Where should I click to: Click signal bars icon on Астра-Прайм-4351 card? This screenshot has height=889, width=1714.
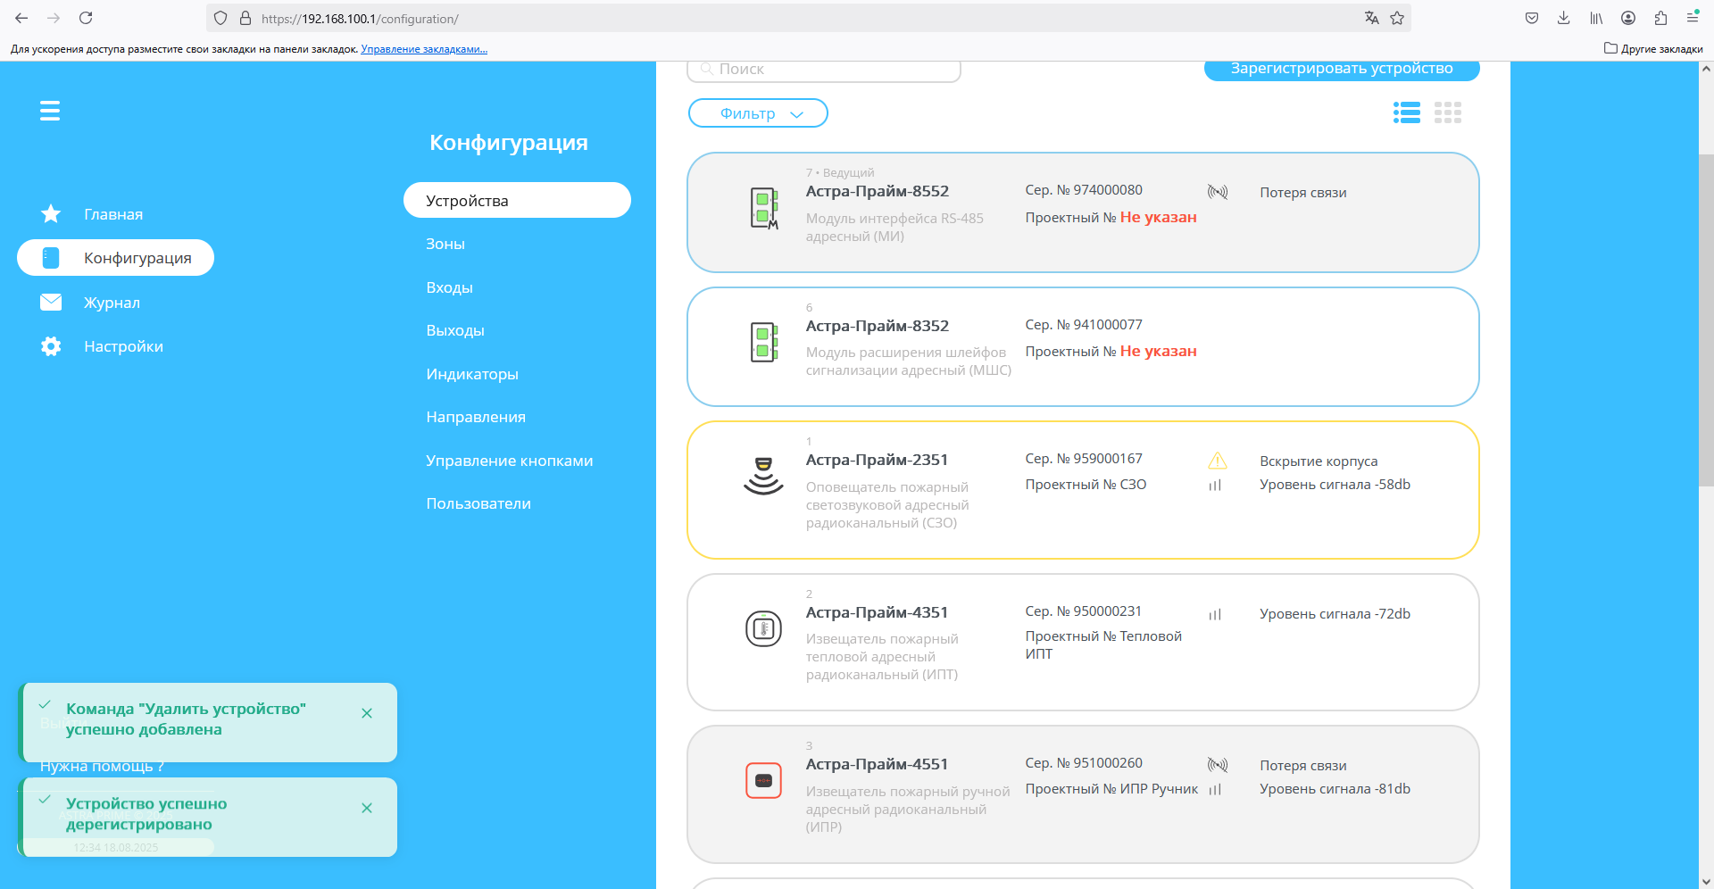tap(1215, 614)
